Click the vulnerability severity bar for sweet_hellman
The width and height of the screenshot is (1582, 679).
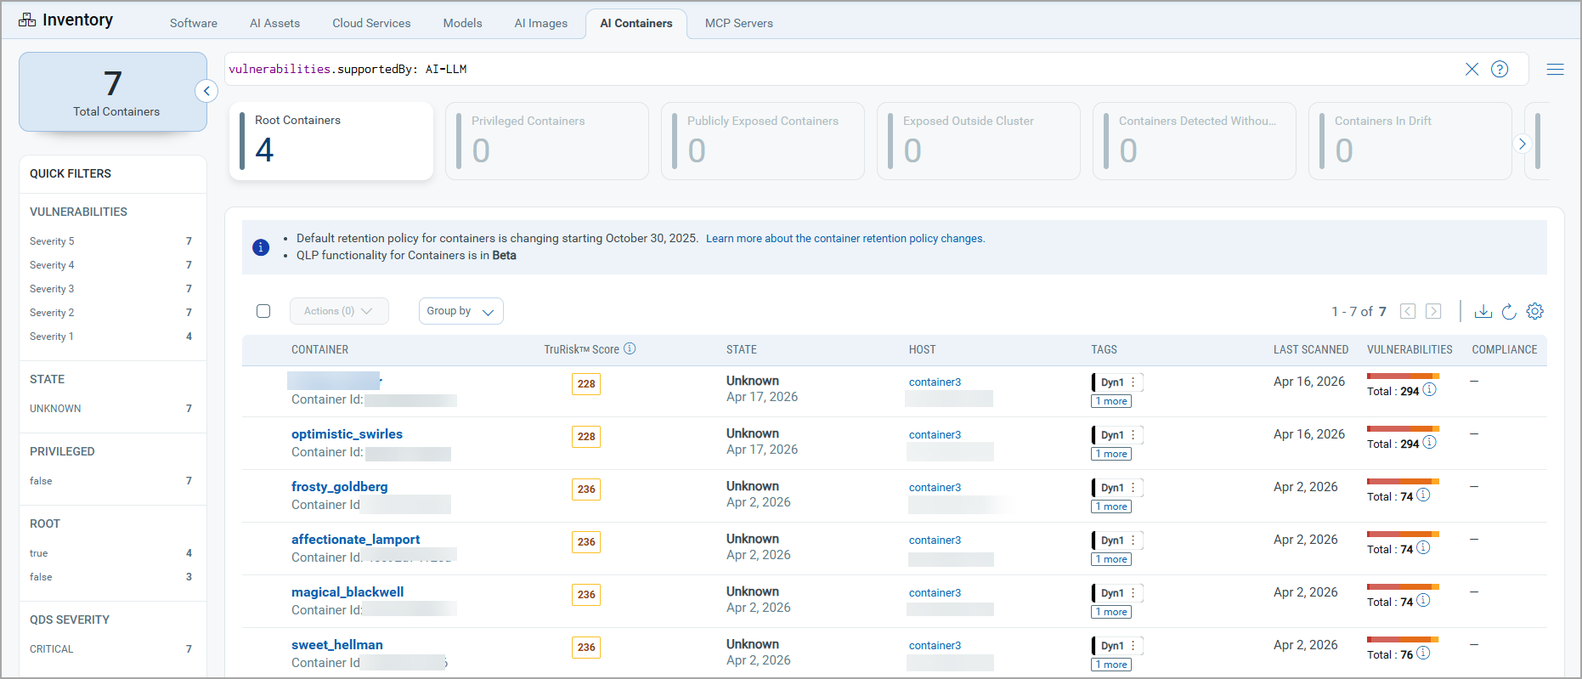tap(1403, 639)
